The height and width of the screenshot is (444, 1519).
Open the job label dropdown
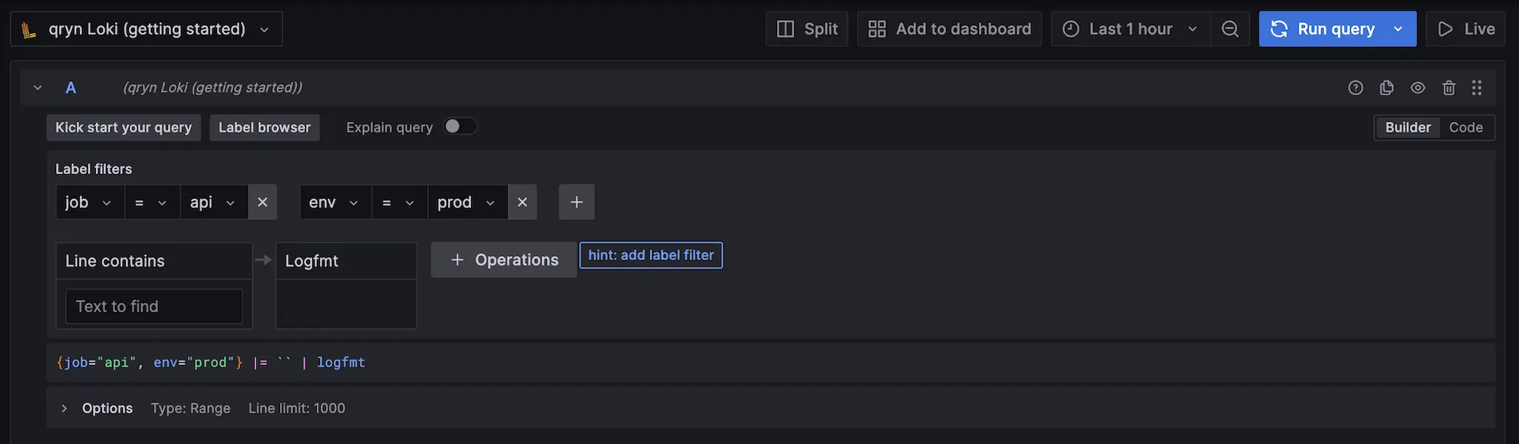[90, 202]
